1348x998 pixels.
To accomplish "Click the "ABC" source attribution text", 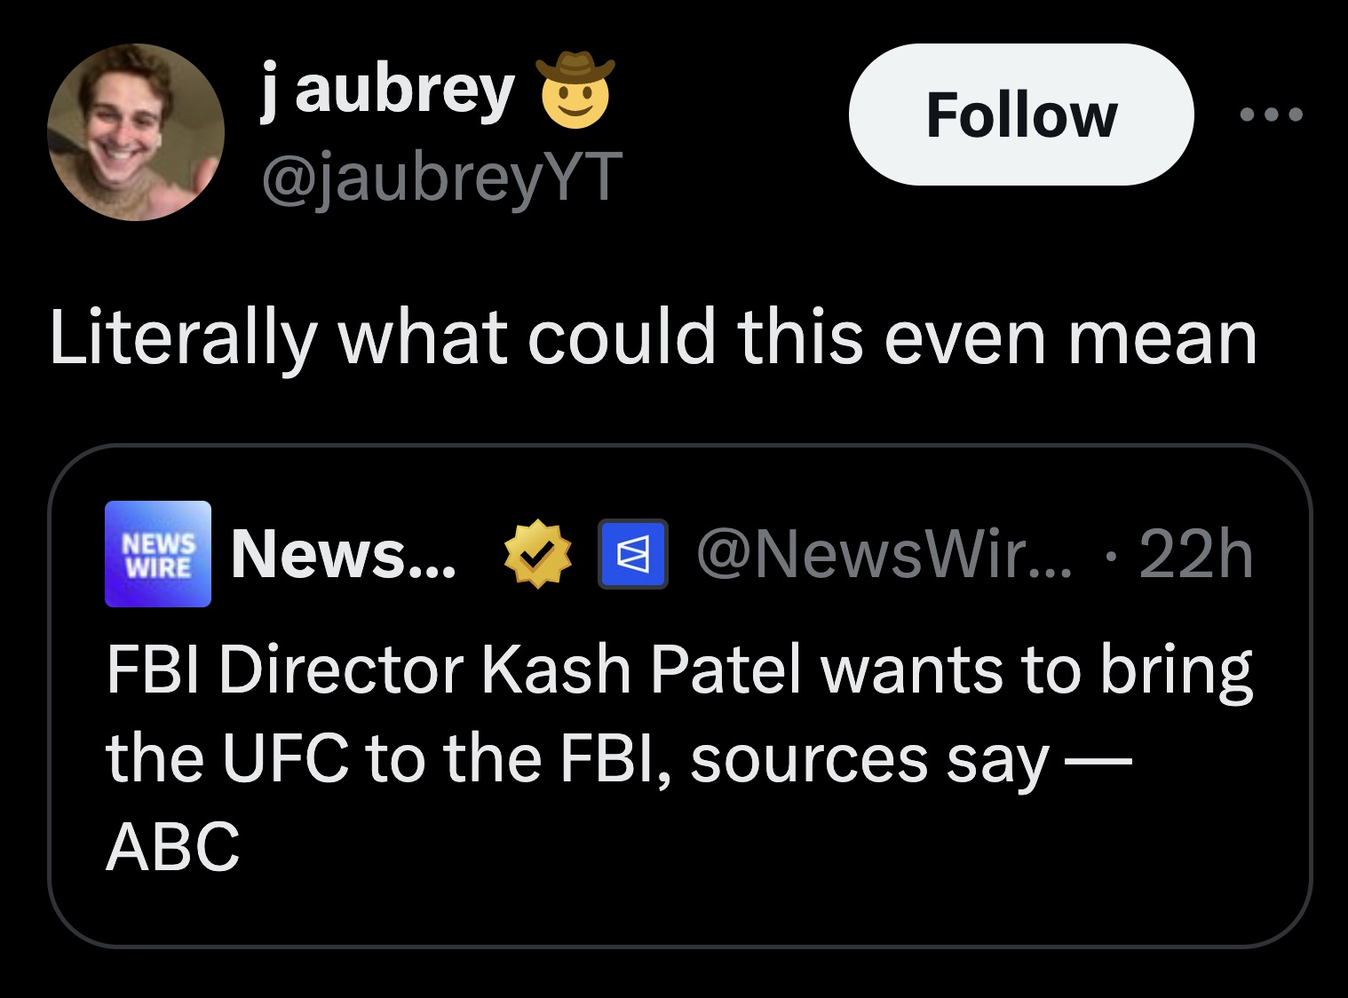I will [x=173, y=846].
